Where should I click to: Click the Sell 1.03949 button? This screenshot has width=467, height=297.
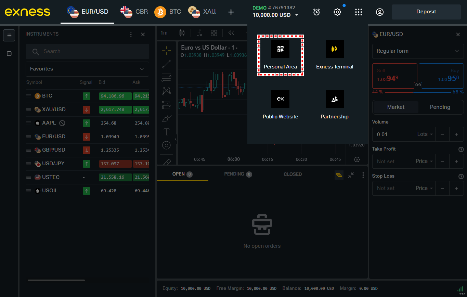[395, 76]
